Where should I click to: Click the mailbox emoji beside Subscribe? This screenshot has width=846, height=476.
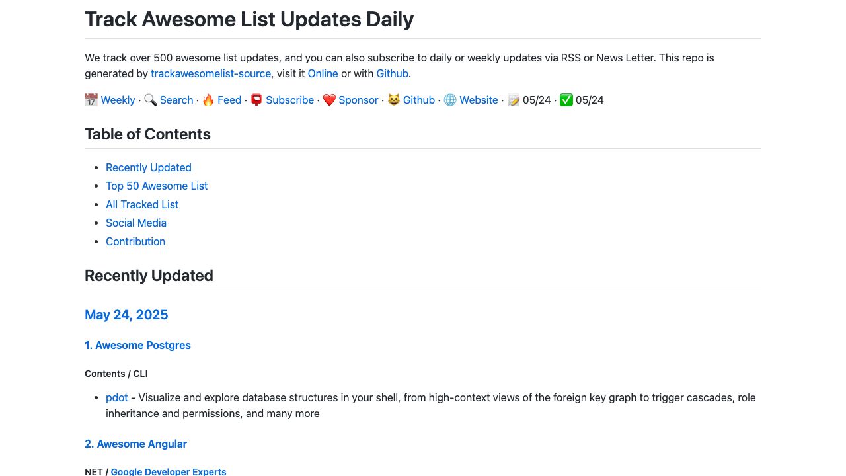[256, 100]
